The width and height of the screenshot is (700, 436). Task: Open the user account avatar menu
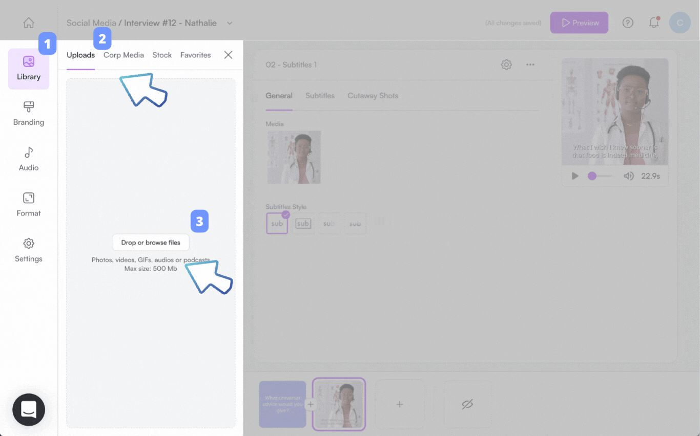680,23
